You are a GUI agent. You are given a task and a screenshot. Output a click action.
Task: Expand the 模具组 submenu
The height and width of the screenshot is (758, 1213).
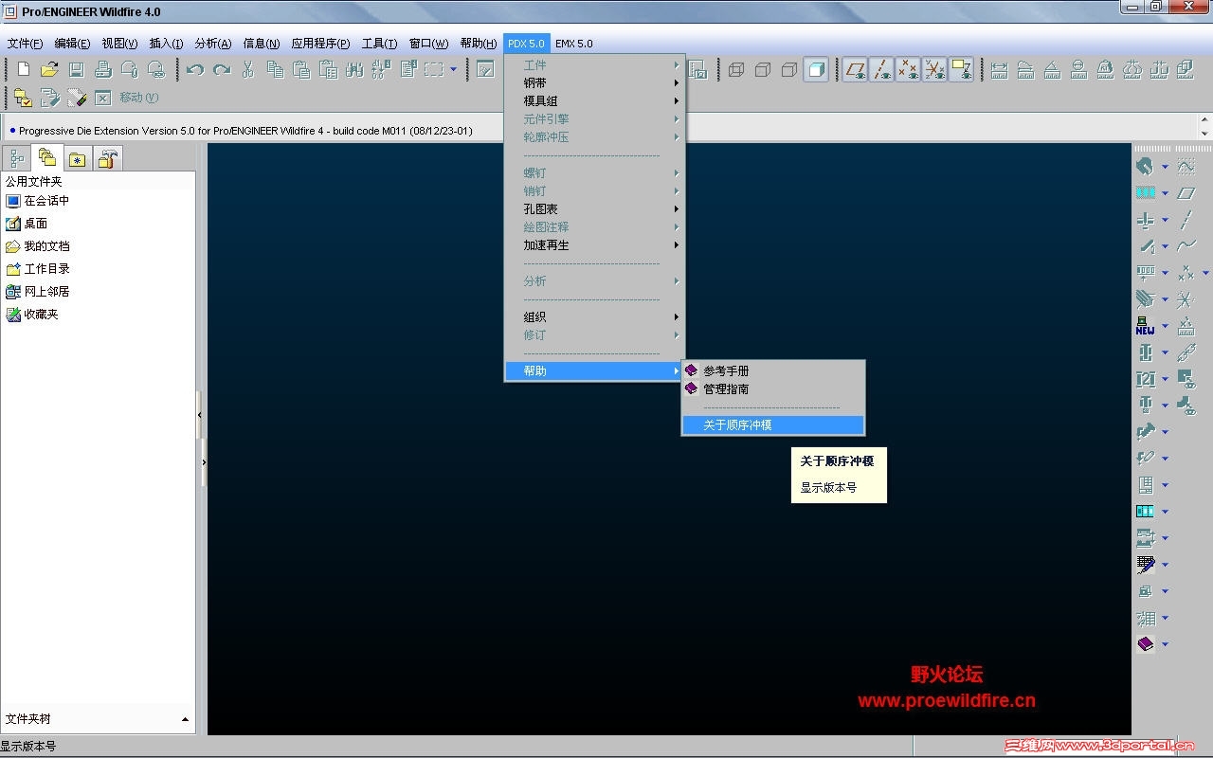click(594, 101)
